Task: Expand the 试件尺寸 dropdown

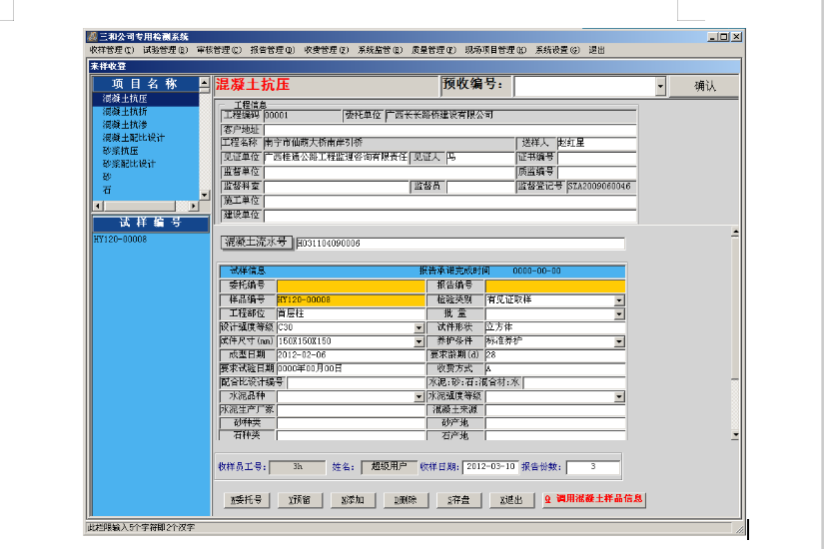Action: pyautogui.click(x=418, y=341)
